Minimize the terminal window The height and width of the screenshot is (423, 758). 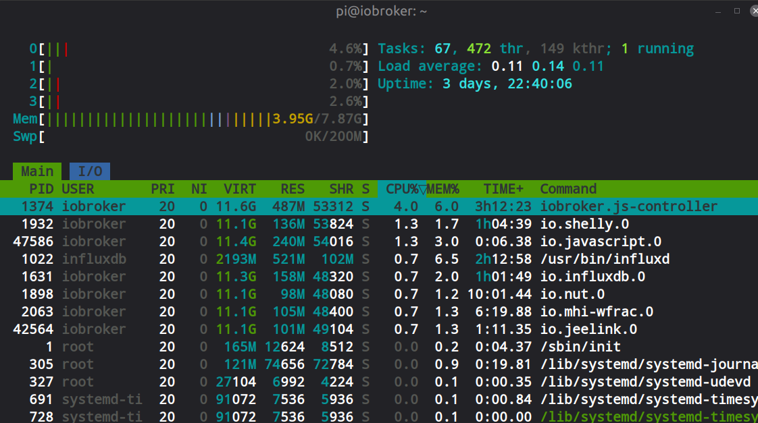718,11
